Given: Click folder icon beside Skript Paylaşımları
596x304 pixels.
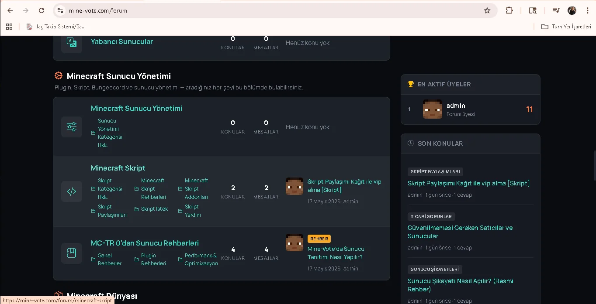Looking at the screenshot, I should [x=93, y=211].
